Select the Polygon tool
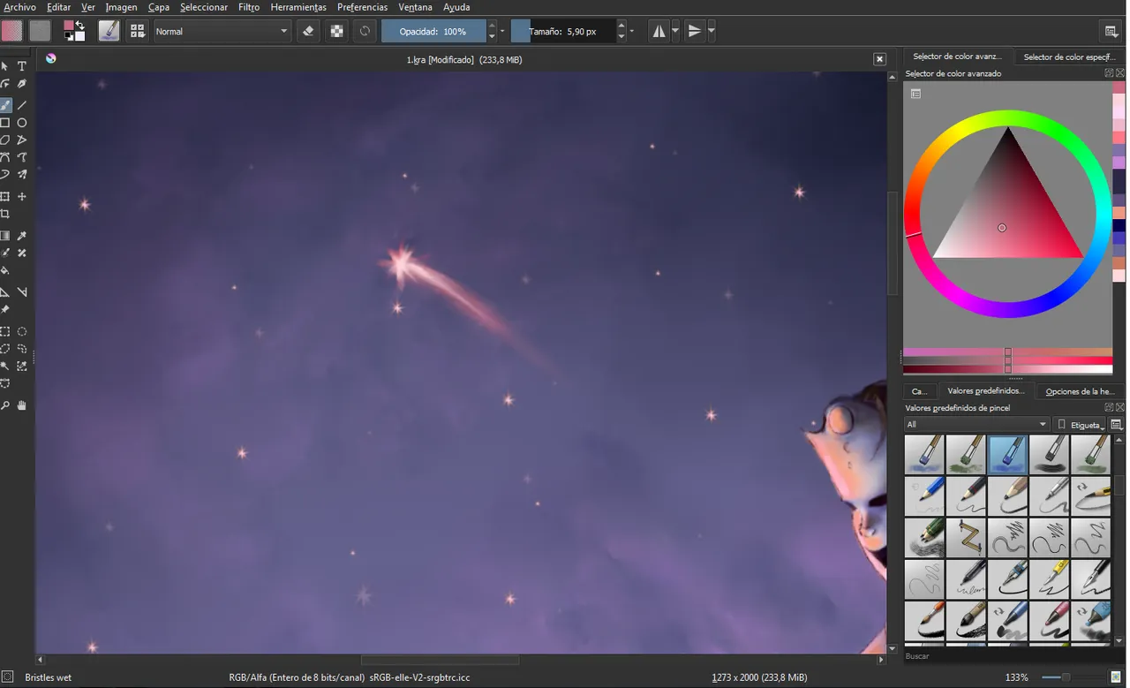The width and height of the screenshot is (1130, 688). coord(5,140)
